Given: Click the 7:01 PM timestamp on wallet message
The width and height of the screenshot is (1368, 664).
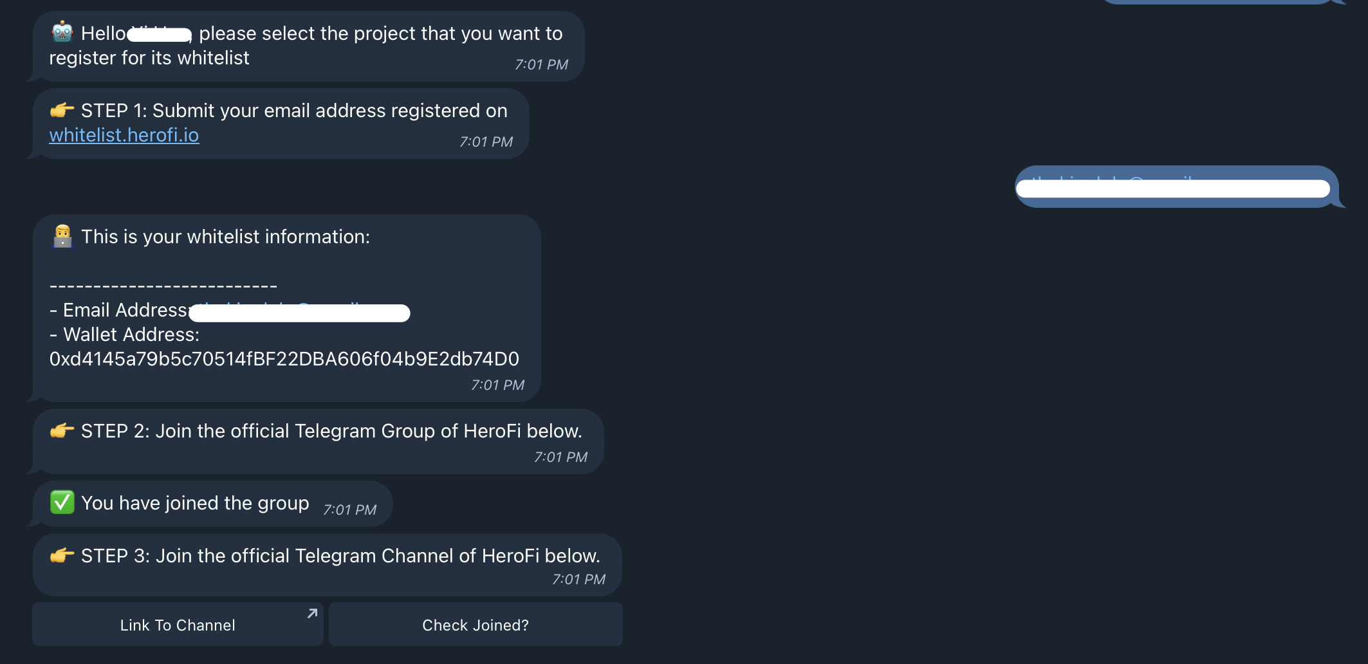Looking at the screenshot, I should (x=497, y=385).
